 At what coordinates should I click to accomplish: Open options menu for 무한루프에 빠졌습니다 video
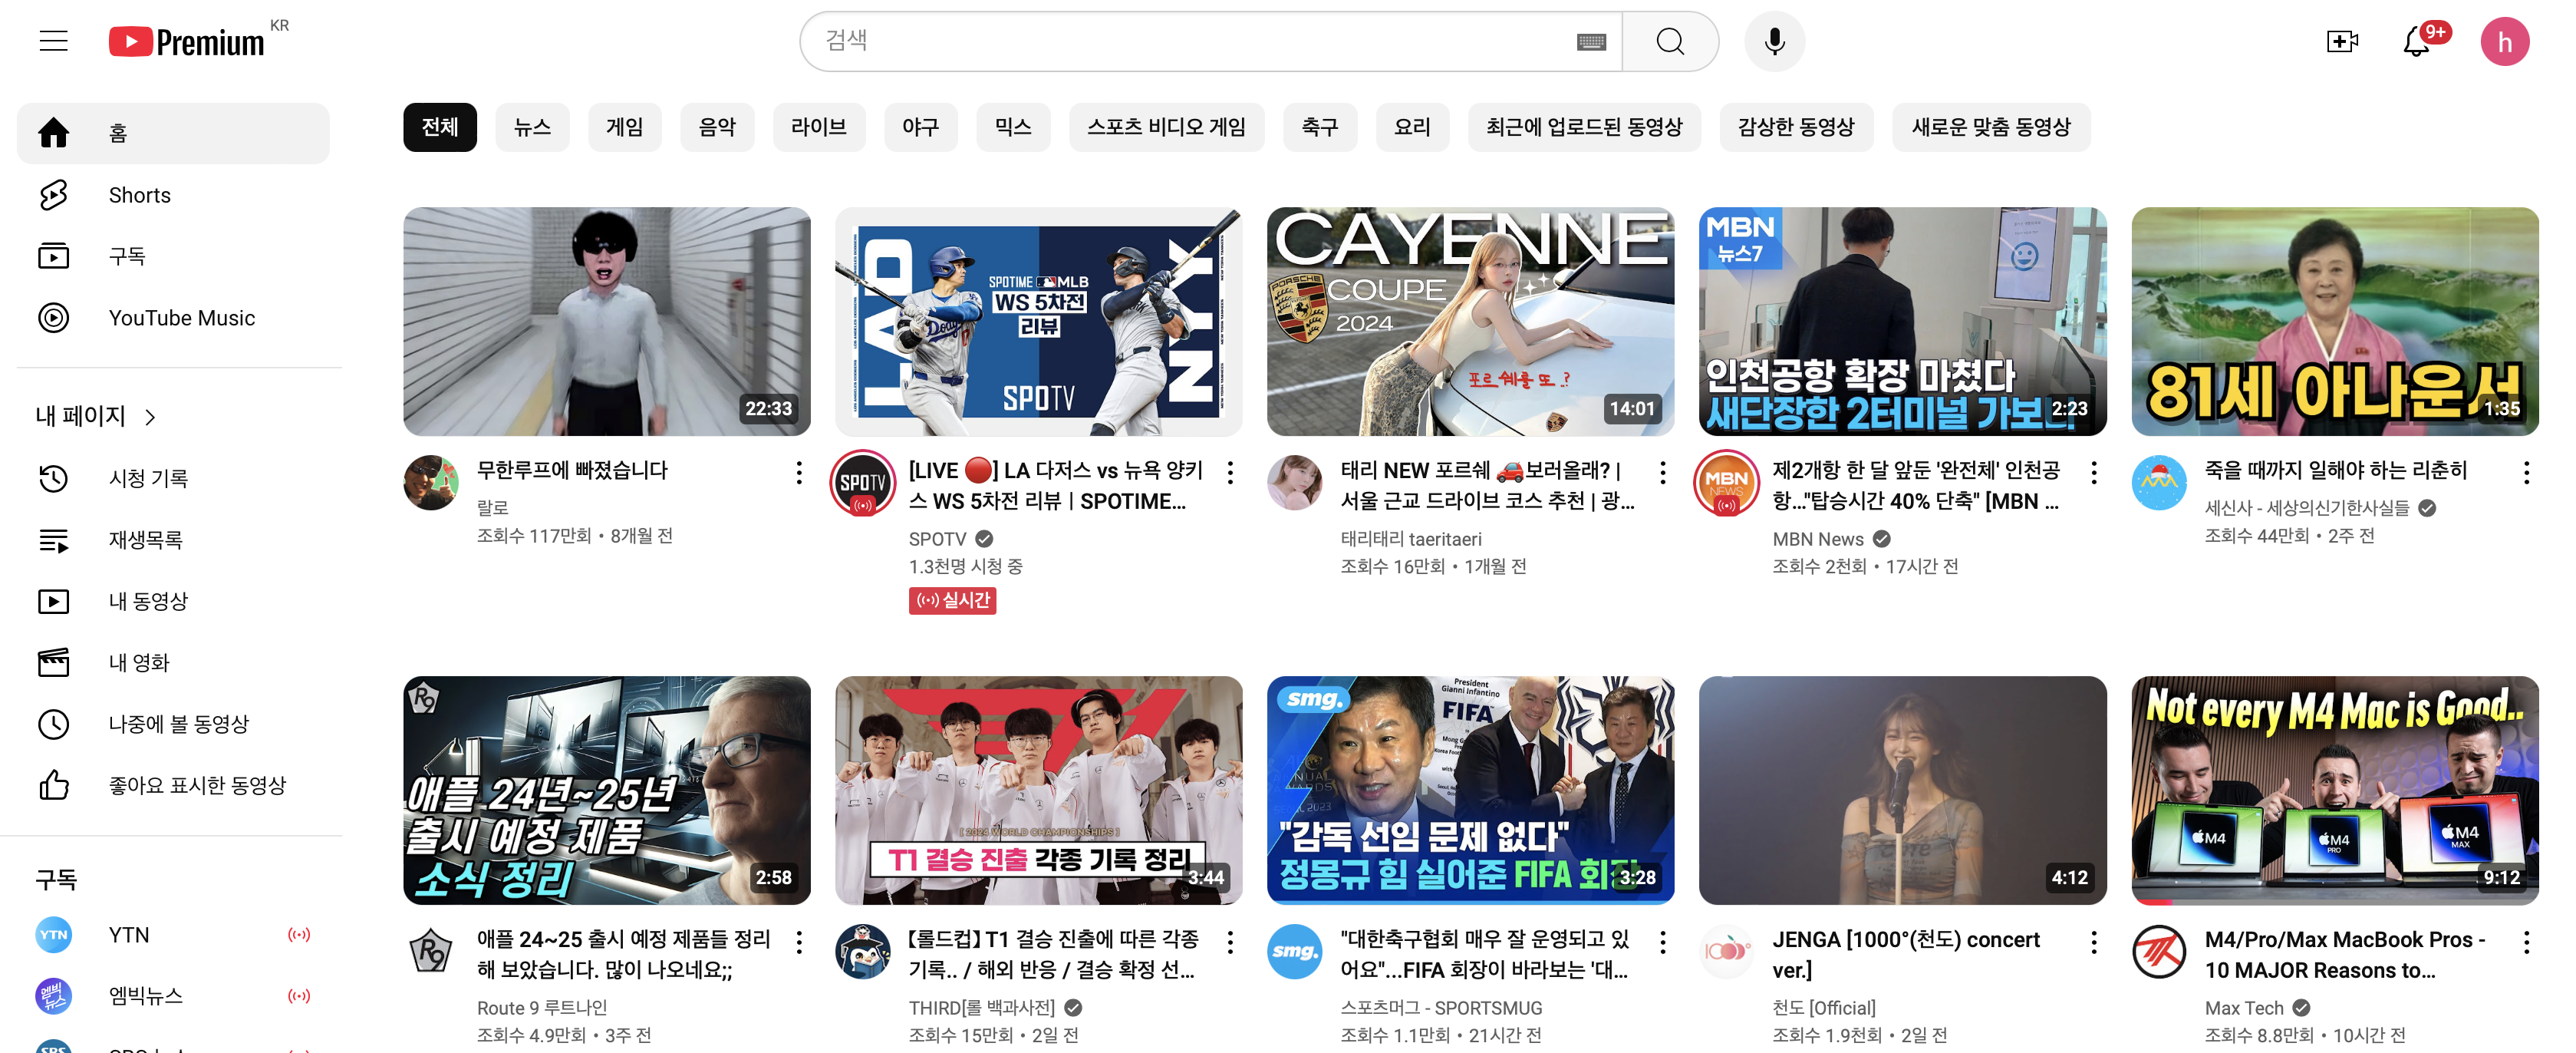(x=798, y=473)
